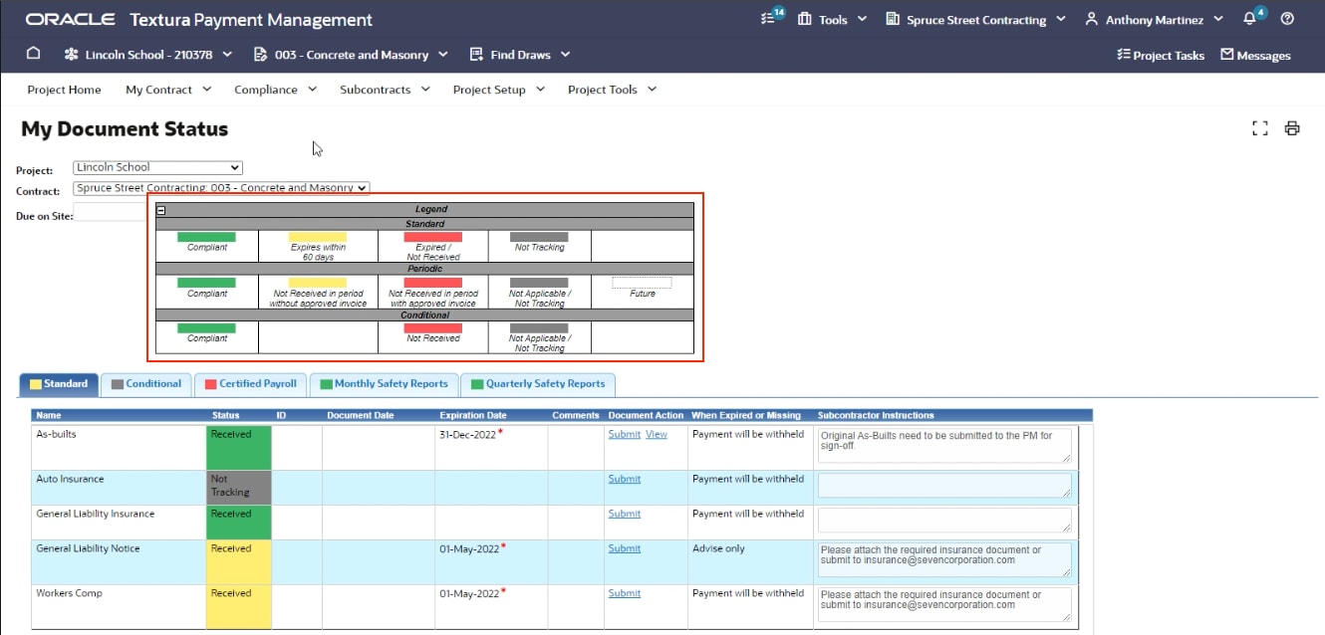
Task: Click the print icon
Action: tap(1292, 128)
